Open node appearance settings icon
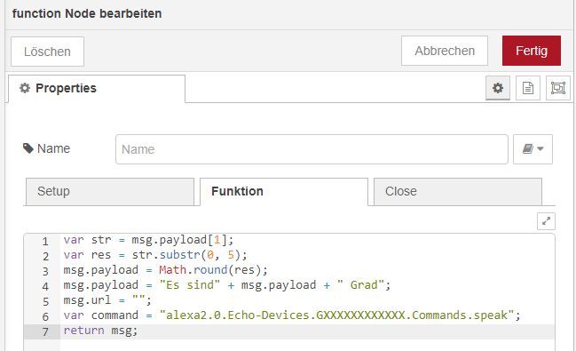Image resolution: width=576 pixels, height=351 pixels. click(x=558, y=88)
